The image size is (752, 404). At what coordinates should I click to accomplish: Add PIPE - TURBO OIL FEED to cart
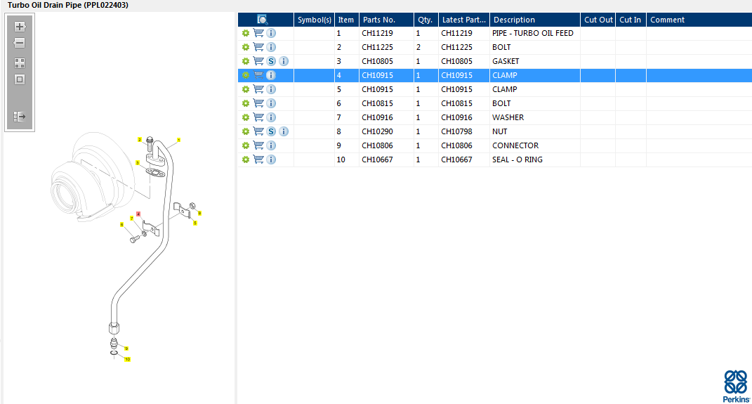pos(258,33)
